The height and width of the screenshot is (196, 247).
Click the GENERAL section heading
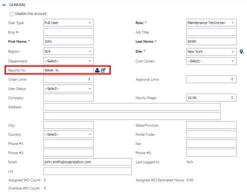pos(17,5)
